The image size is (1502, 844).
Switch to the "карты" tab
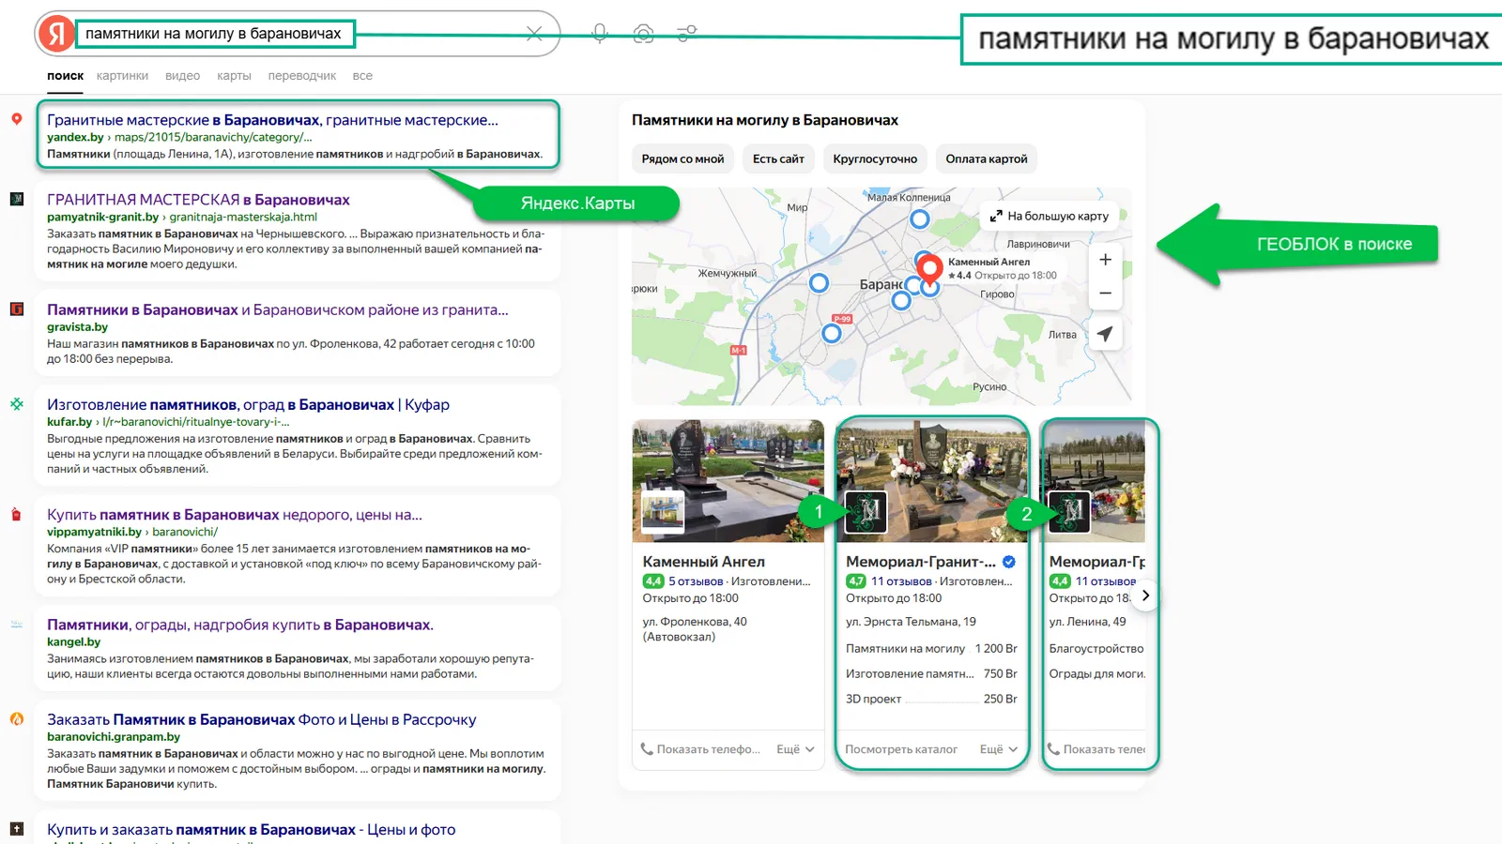click(234, 76)
